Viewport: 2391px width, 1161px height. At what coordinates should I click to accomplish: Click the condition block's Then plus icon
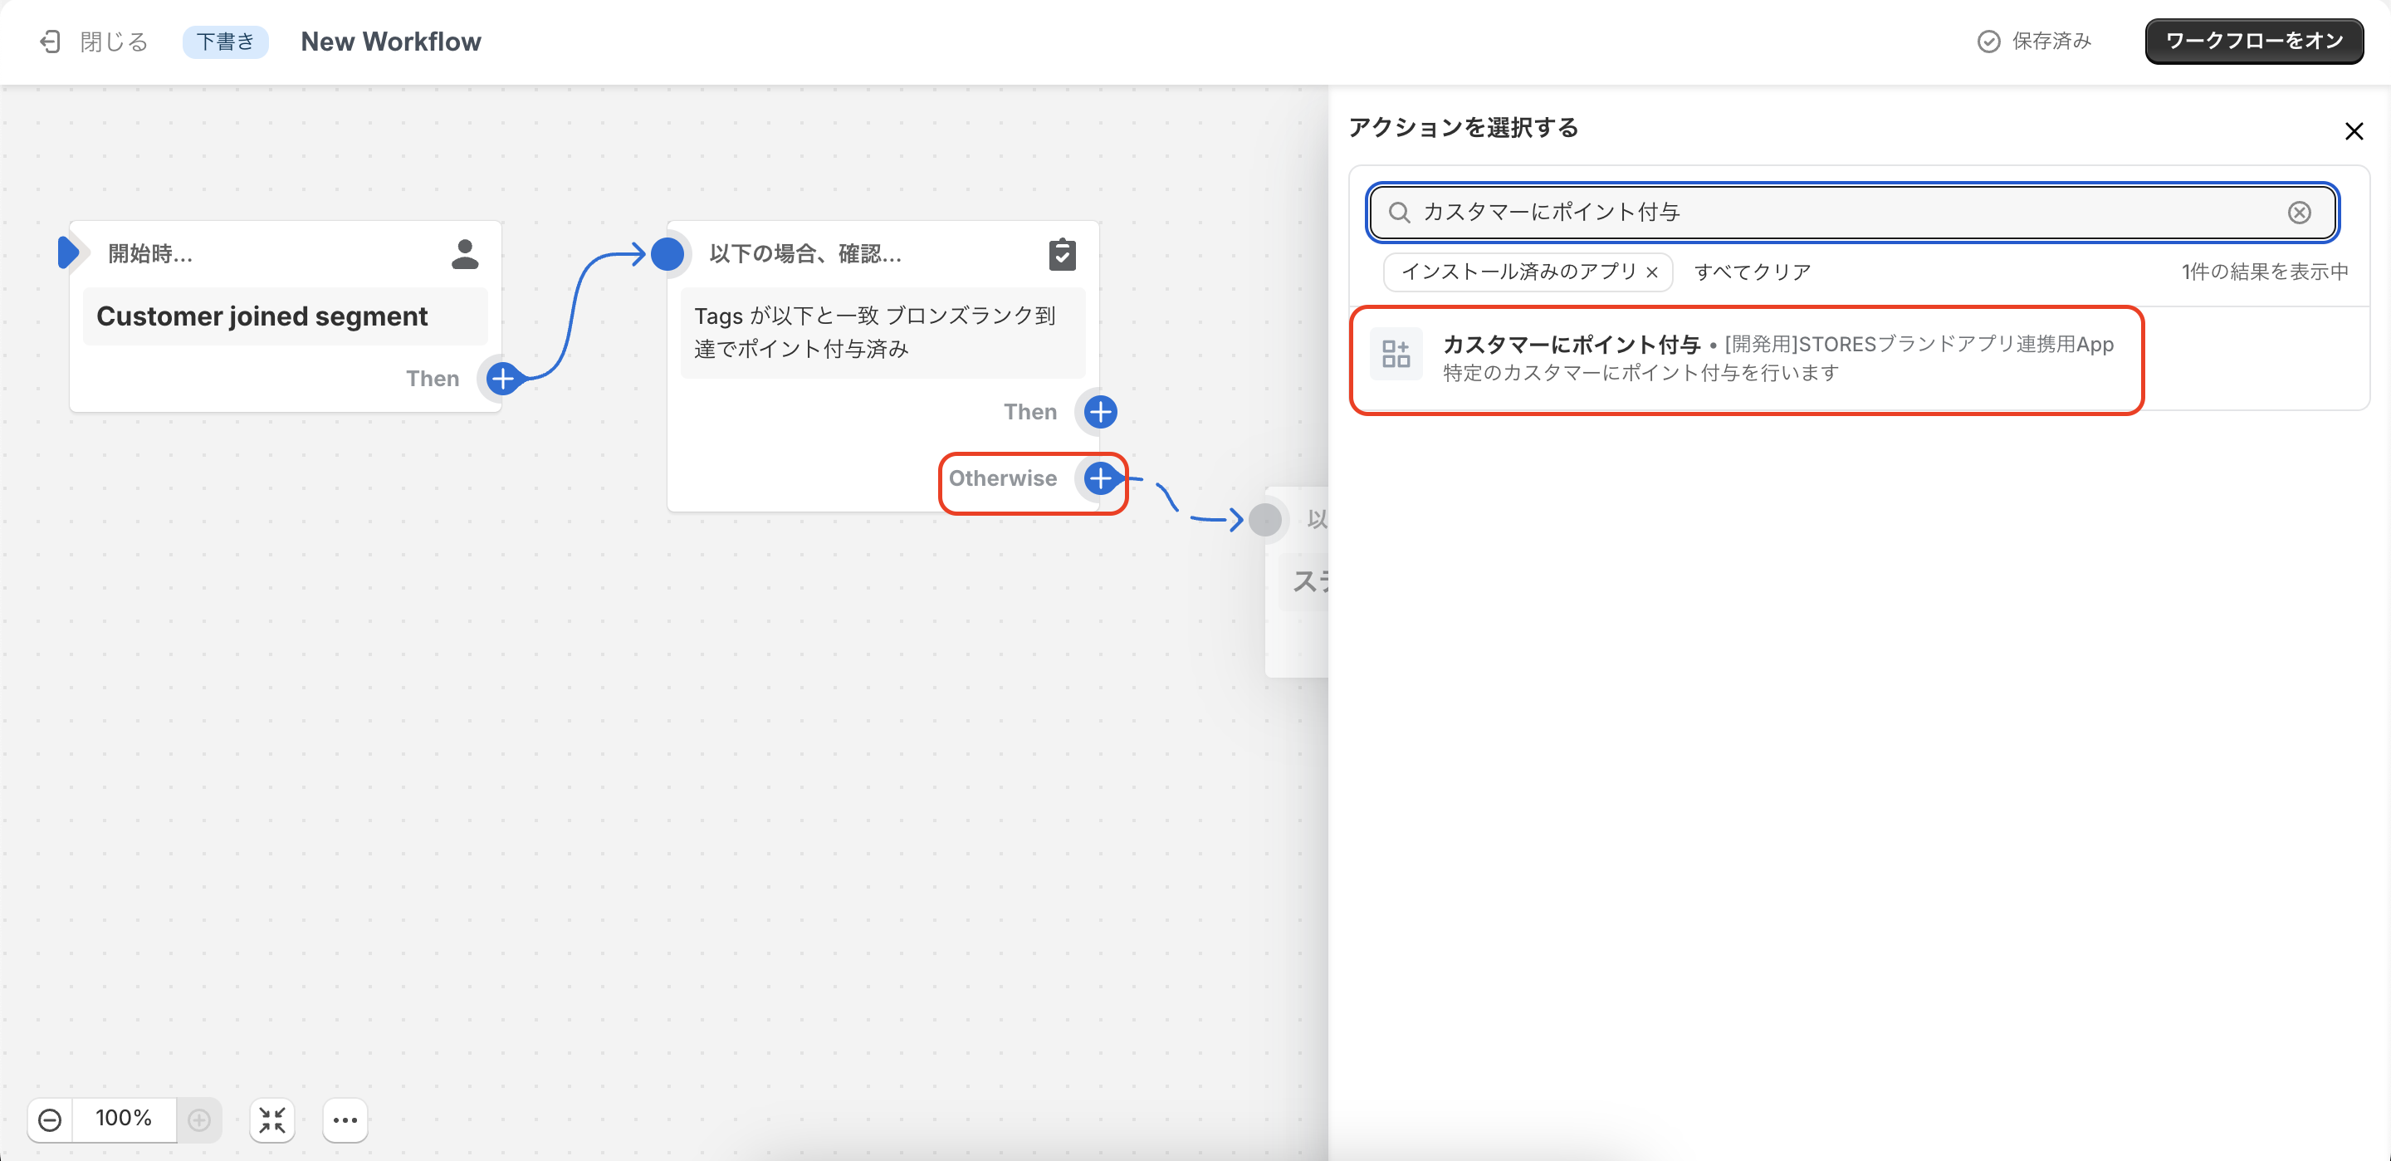click(x=1100, y=411)
